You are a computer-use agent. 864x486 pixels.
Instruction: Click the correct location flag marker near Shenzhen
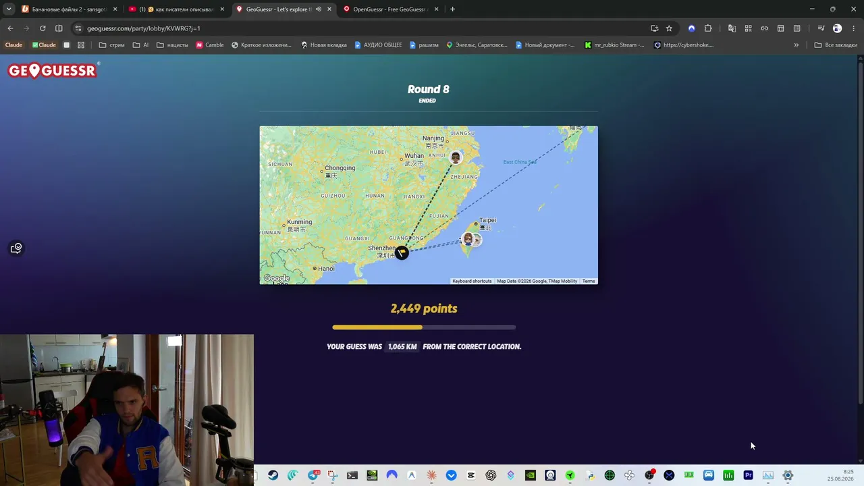click(x=402, y=252)
